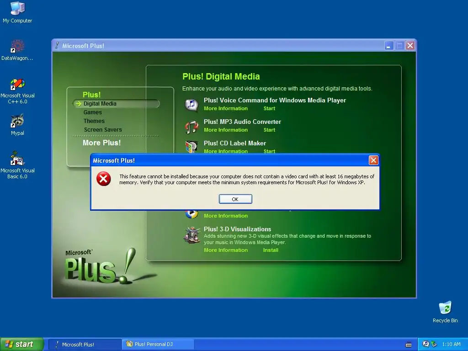
Task: Start the CD Label Maker
Action: (x=269, y=151)
